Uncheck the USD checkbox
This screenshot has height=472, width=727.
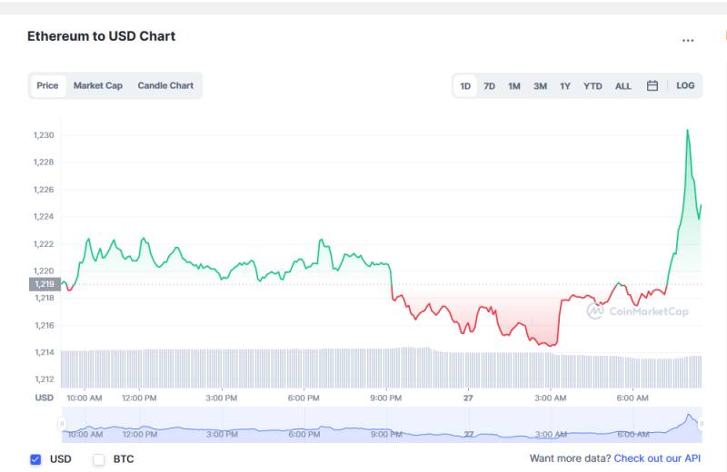[35, 459]
